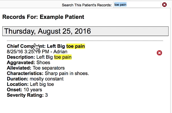This screenshot has height=113, width=172.
Task: Click the Aggravated: Shoes line
Action: pyautogui.click(x=28, y=62)
